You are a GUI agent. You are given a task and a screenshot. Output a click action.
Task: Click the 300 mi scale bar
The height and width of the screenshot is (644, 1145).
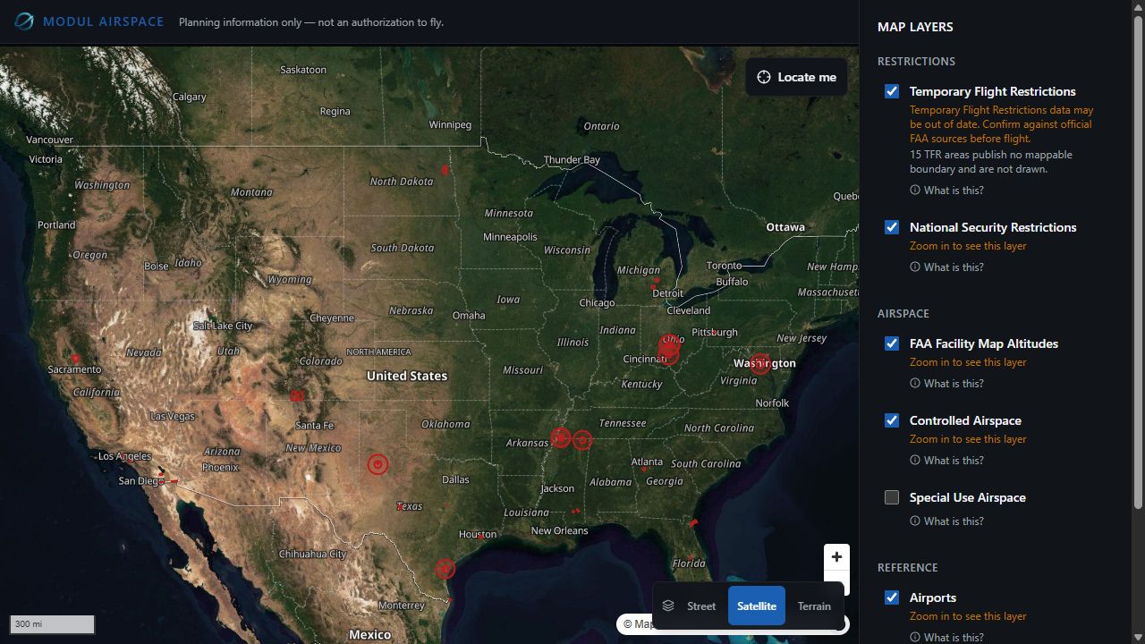tap(52, 624)
